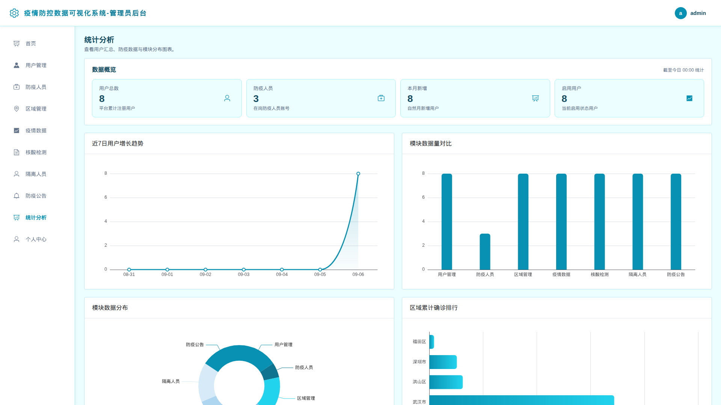Image resolution: width=721 pixels, height=405 pixels.
Task: Click the 09-06 data point on trend line
Action: (358, 174)
